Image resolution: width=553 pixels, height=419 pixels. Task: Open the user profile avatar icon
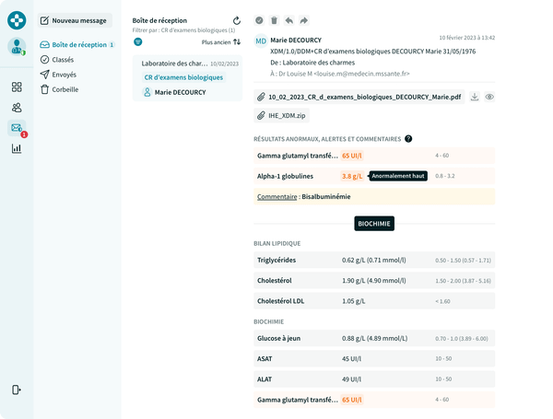[17, 47]
